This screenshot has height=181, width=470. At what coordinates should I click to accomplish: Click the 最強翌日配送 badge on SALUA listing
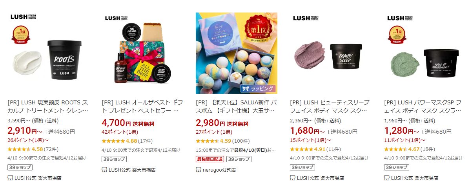coord(210,159)
